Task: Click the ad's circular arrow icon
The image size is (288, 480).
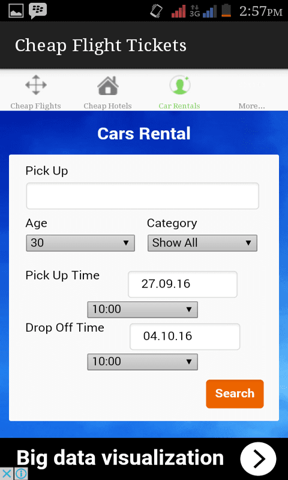Action: click(258, 458)
